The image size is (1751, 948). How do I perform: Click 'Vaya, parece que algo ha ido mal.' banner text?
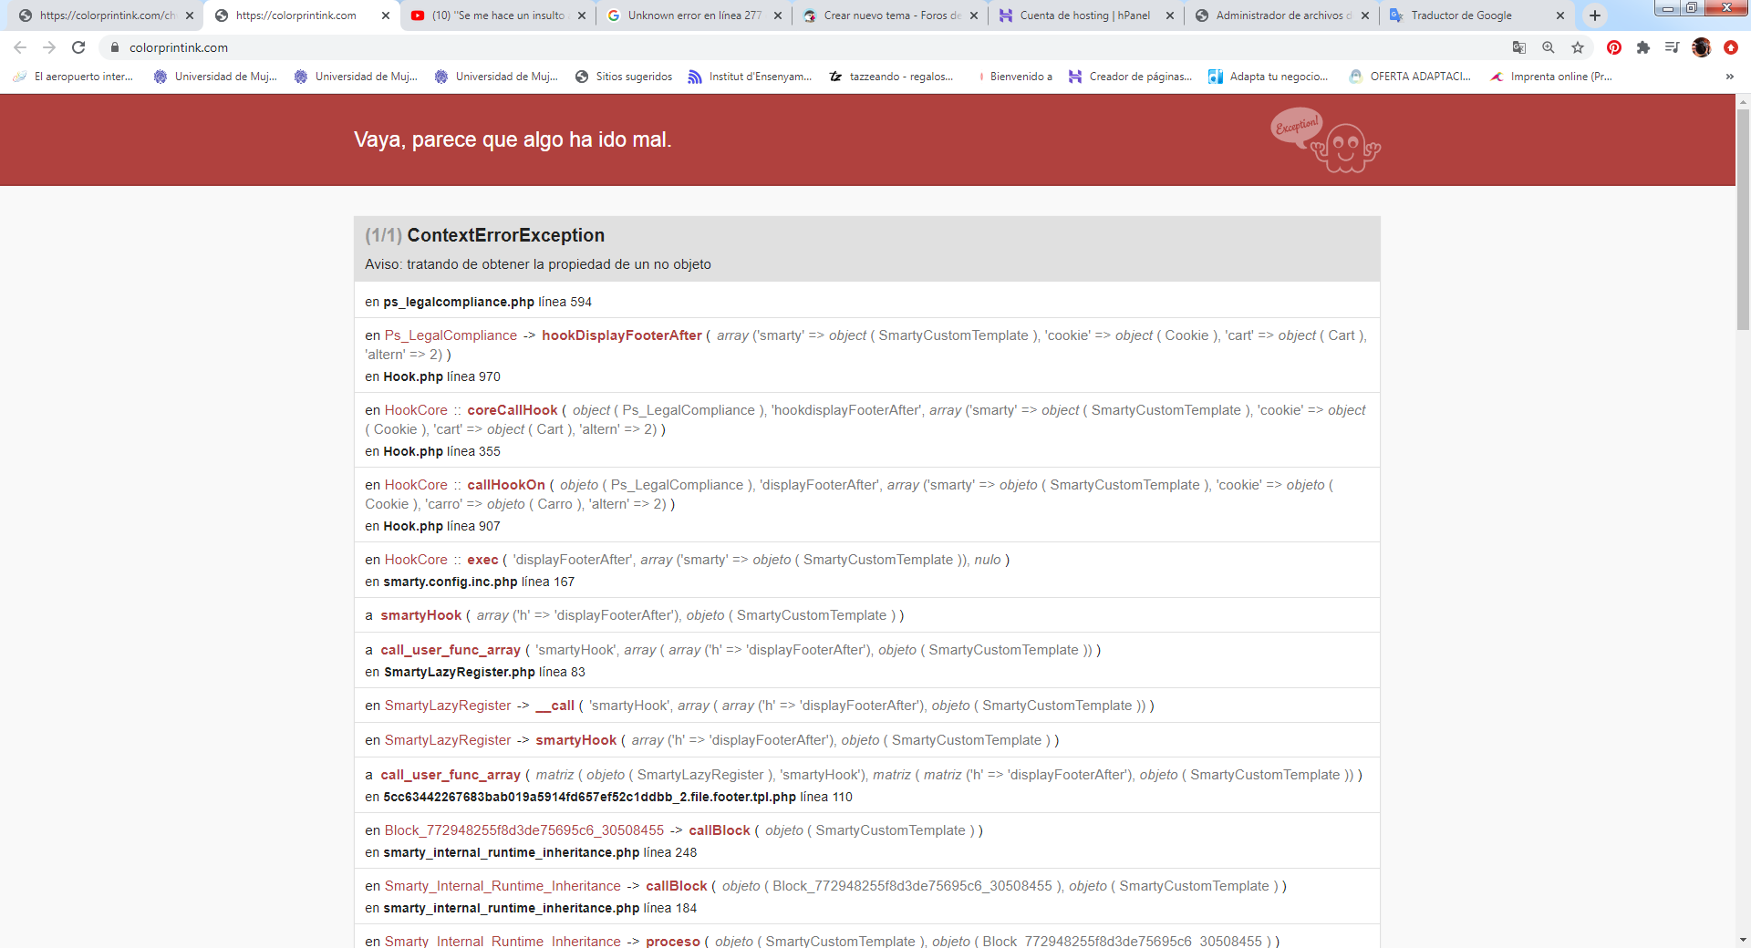click(x=513, y=139)
